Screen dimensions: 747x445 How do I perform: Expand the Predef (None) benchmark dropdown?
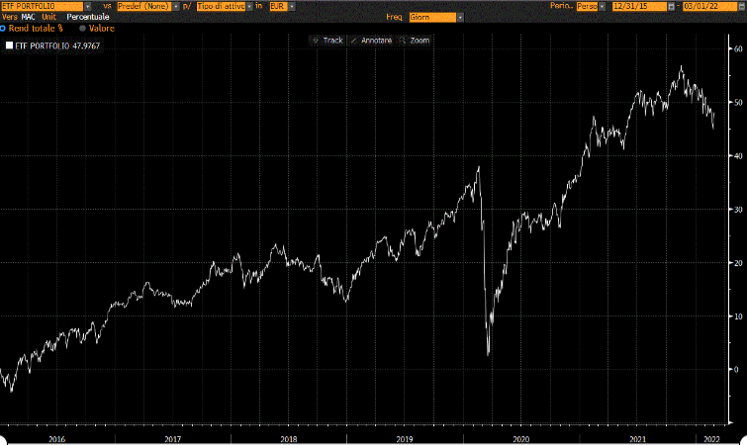click(x=176, y=6)
